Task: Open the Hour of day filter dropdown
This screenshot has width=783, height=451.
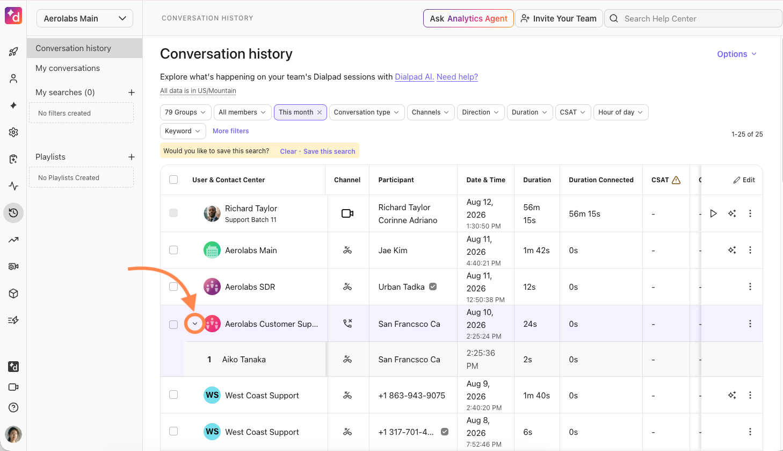Action: click(x=621, y=112)
